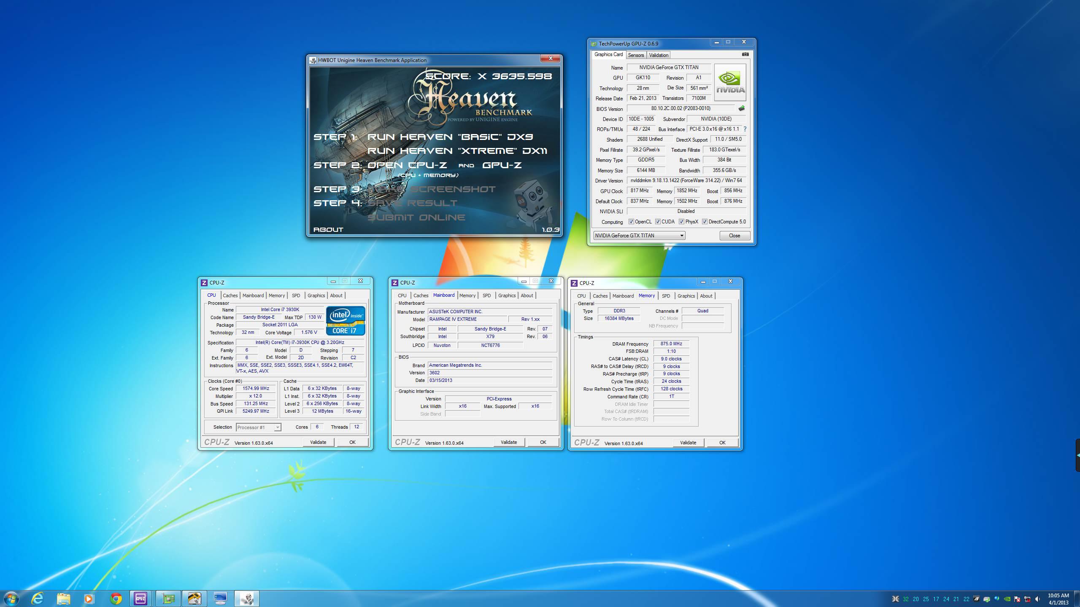Click the HWBOT Heaven robot taskbar icon
This screenshot has width=1080, height=607.
coord(247,599)
